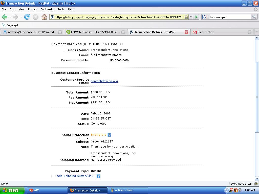Click the Forward navigation arrow
Screen dimensions: 259x194
coord(15,17)
